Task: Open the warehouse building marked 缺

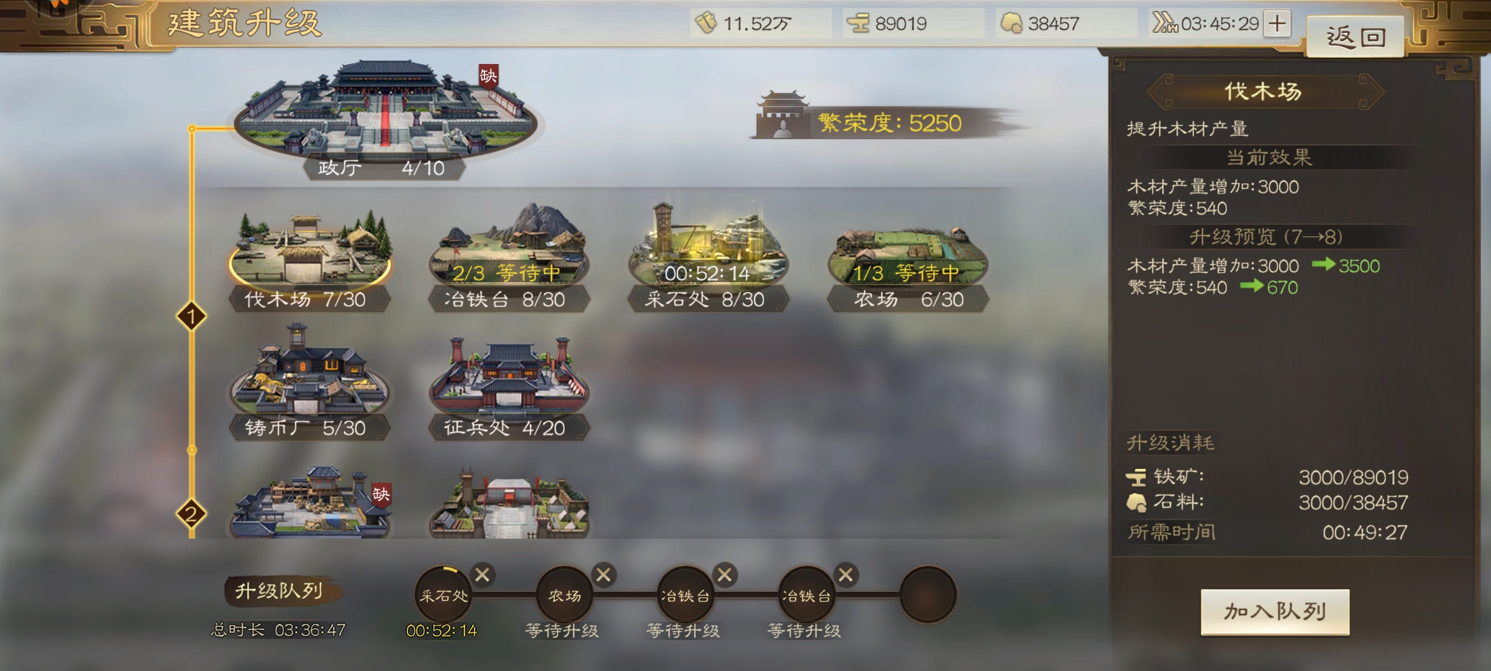Action: 311,503
